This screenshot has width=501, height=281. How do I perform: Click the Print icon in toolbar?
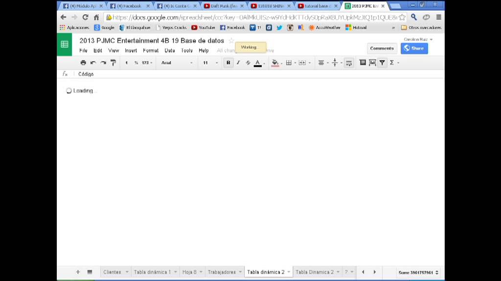[83, 63]
